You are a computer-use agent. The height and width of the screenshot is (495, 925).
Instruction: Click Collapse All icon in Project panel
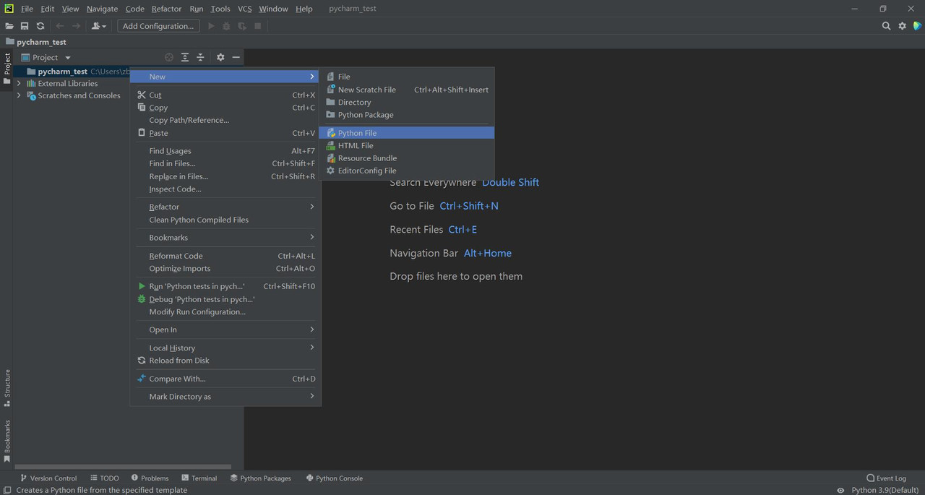click(201, 57)
